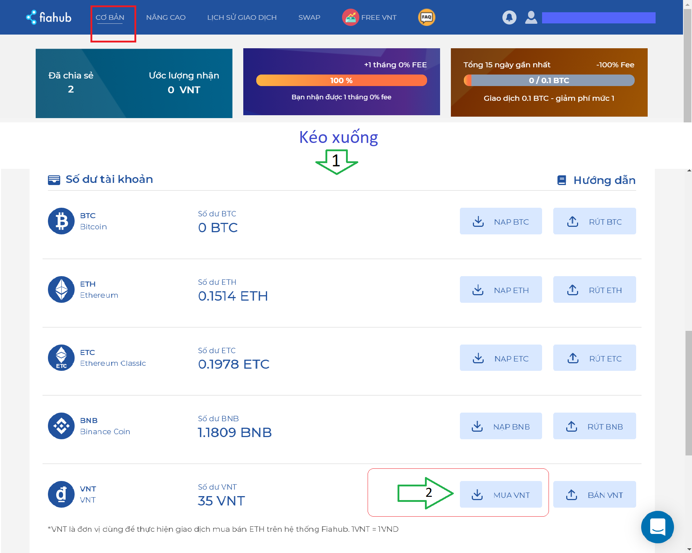Click the RÚT ETC button
The height and width of the screenshot is (553, 692).
click(x=594, y=358)
